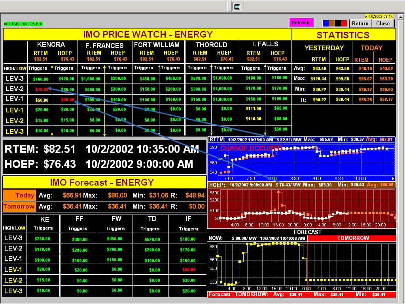This screenshot has height=304, width=405.
Task: Click Kenora HOEP LEV-1 high trigger $60.00
Action: [68, 100]
